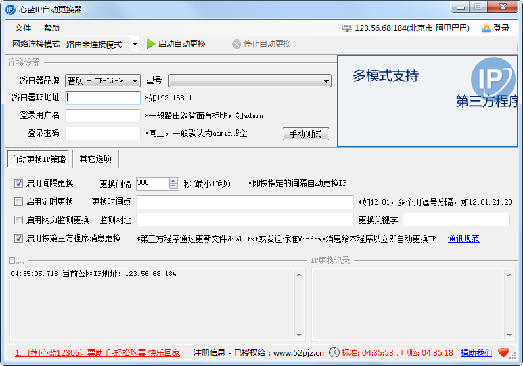Click the green start auto-change play icon
This screenshot has height=366, width=523.
click(x=151, y=44)
